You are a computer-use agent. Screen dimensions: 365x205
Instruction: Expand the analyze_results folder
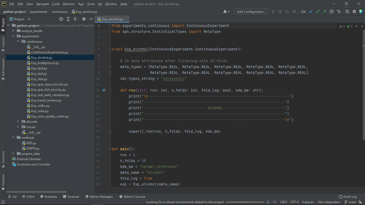(x=13, y=31)
